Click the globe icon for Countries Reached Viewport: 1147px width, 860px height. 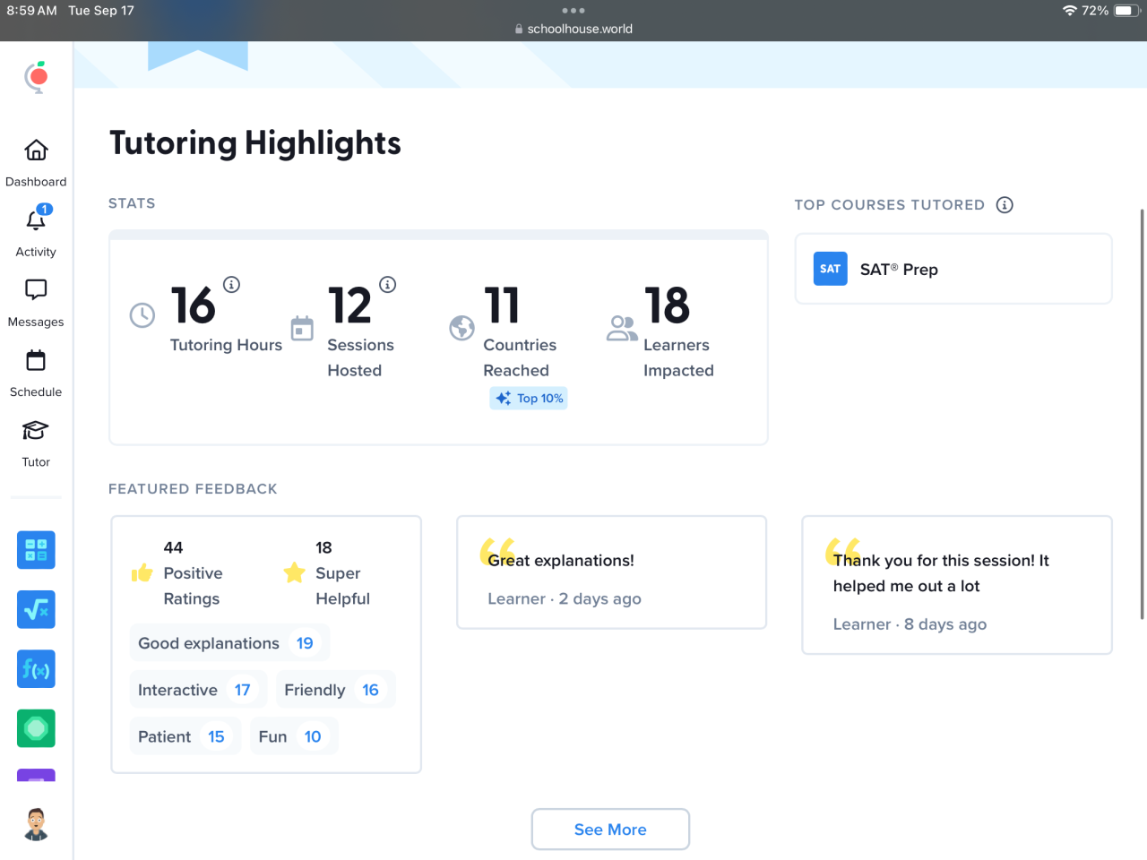(x=461, y=328)
